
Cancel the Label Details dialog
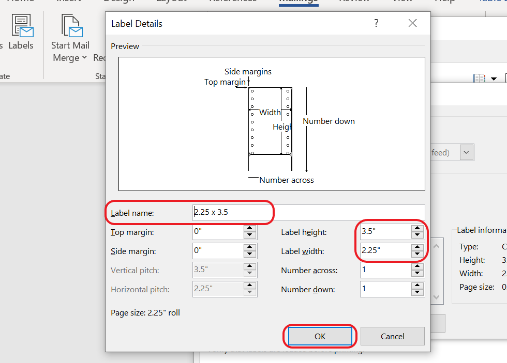(x=392, y=336)
